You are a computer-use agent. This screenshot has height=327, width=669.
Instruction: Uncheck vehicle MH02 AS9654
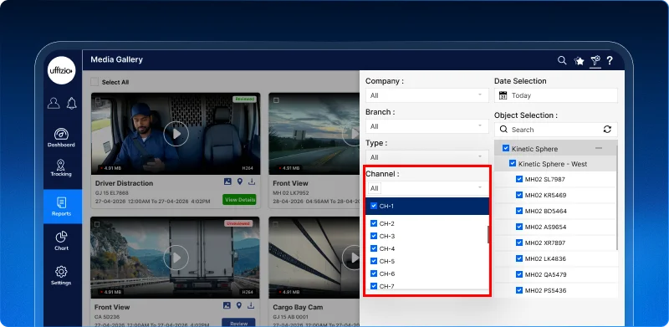point(519,227)
